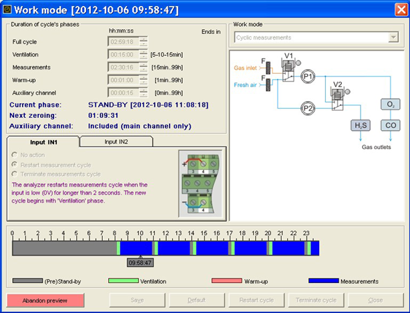
Task: Select the P1 pump icon
Action: pos(307,77)
